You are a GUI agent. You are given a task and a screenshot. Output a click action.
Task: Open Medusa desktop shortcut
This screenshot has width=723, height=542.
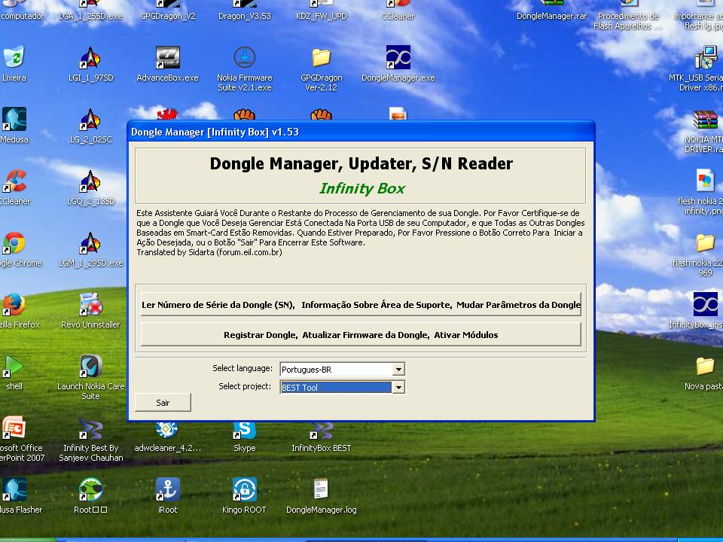[x=14, y=120]
